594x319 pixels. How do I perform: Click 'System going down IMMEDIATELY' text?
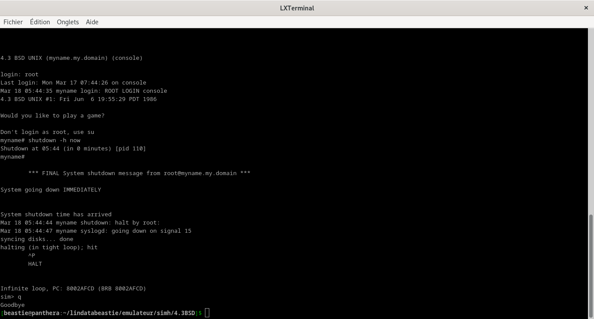pyautogui.click(x=51, y=189)
